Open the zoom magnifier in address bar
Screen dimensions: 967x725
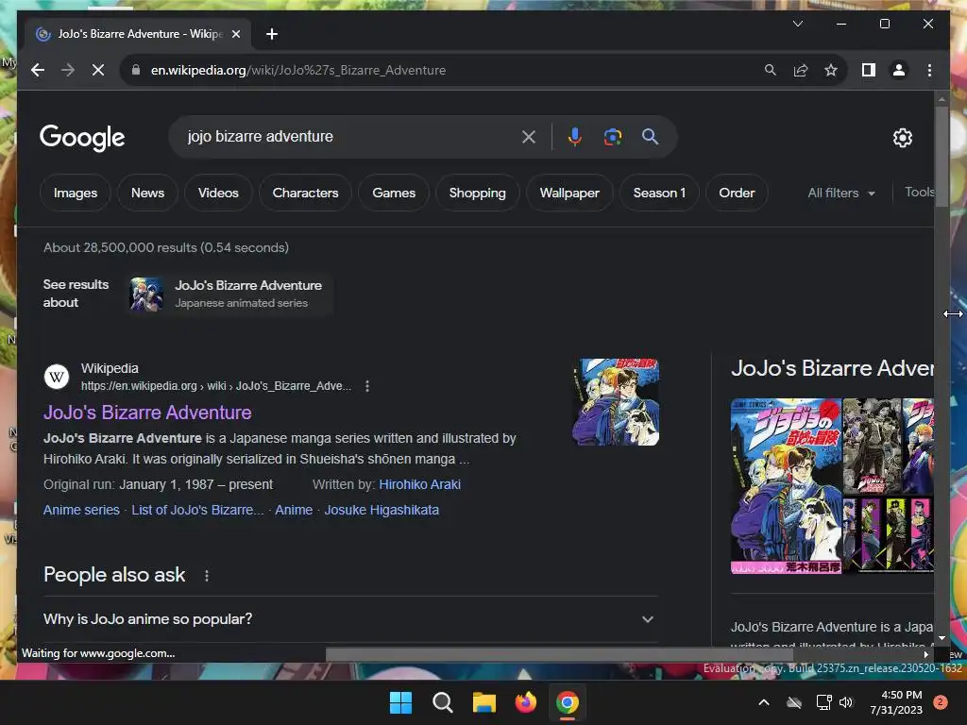point(770,70)
